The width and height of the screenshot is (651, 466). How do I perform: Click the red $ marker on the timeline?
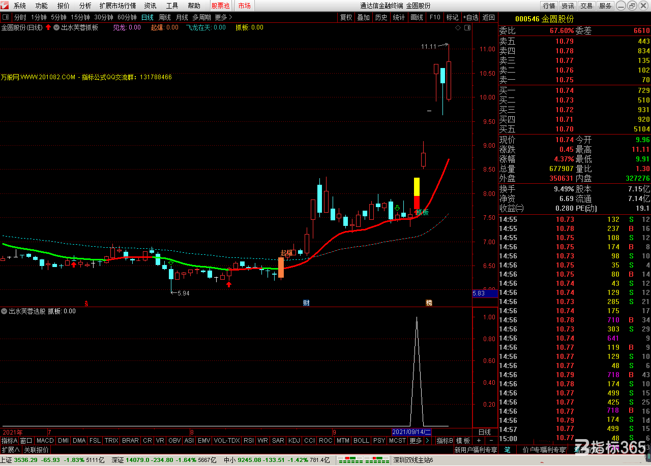[86, 304]
